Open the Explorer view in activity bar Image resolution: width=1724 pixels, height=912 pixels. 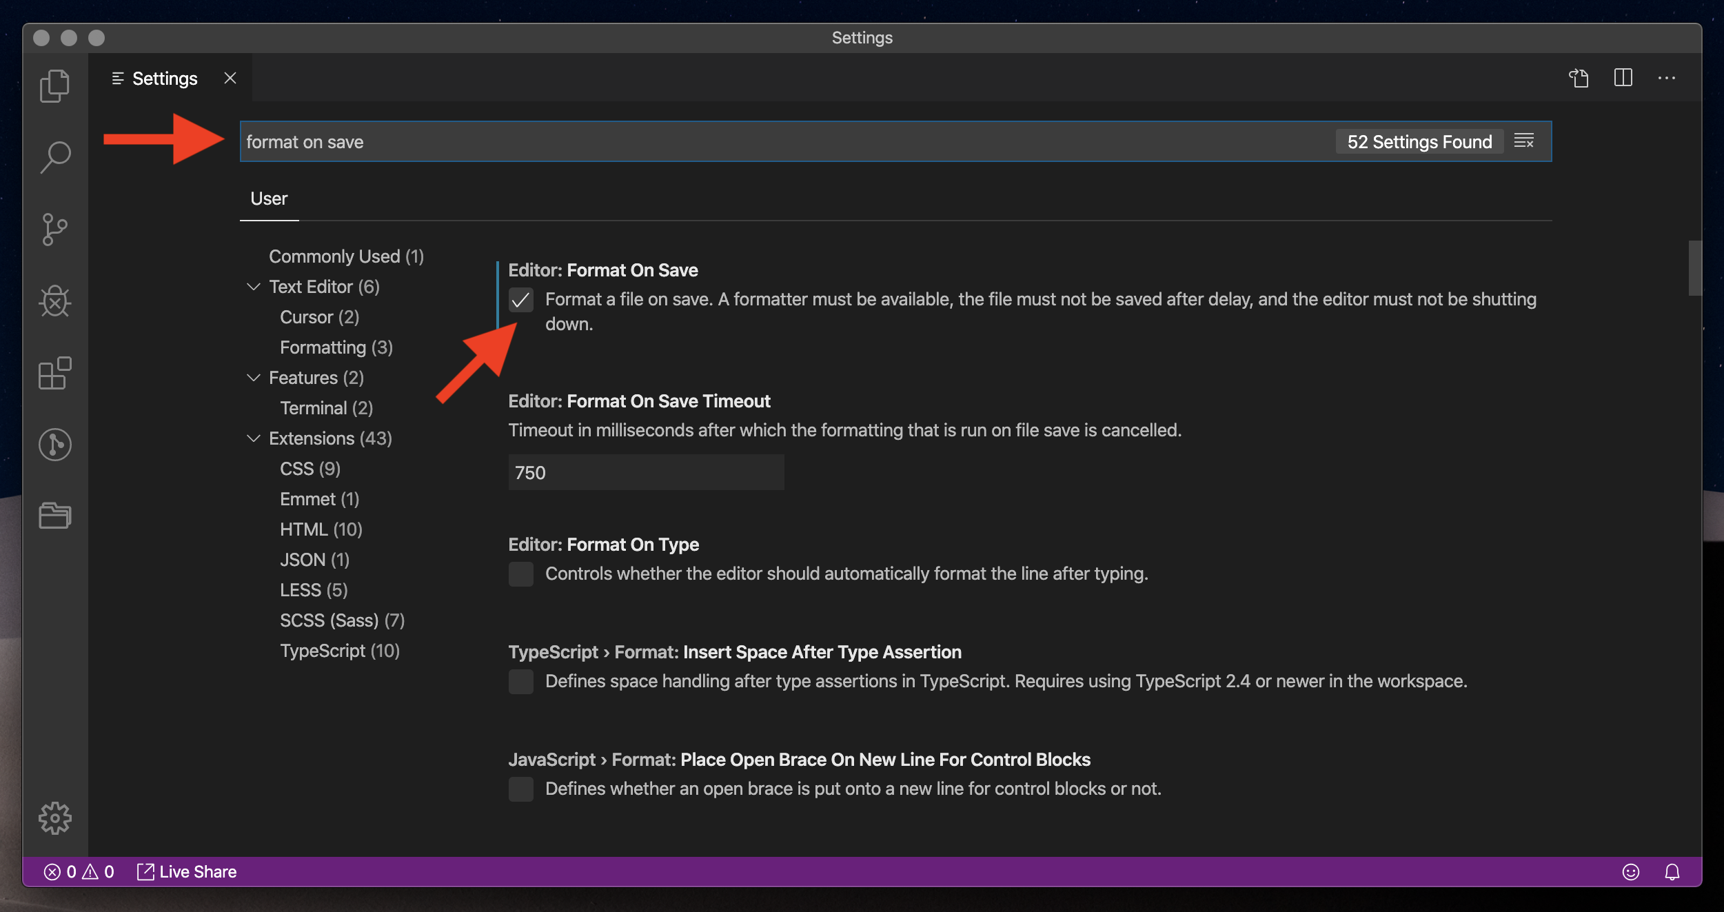point(54,86)
